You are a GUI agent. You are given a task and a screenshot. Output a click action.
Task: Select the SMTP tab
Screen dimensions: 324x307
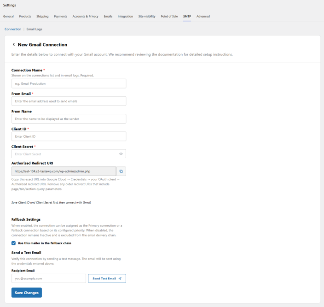pos(187,16)
